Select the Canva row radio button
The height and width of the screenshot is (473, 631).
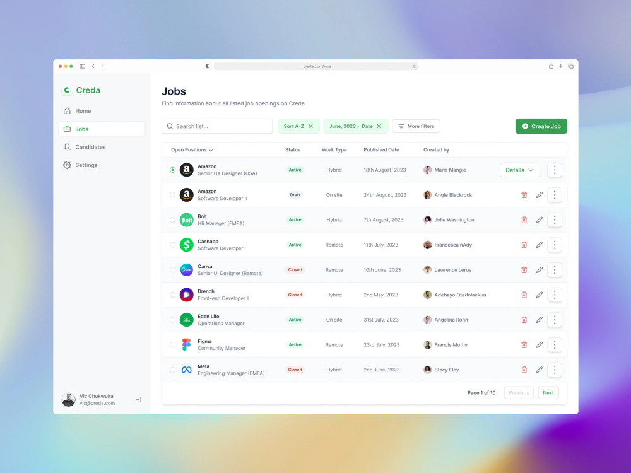[173, 269]
